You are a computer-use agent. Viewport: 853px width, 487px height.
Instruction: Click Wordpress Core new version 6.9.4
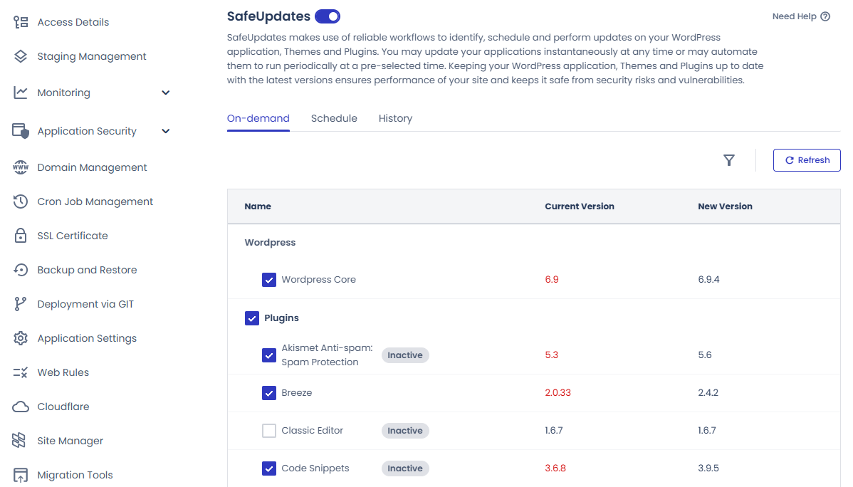pos(709,280)
